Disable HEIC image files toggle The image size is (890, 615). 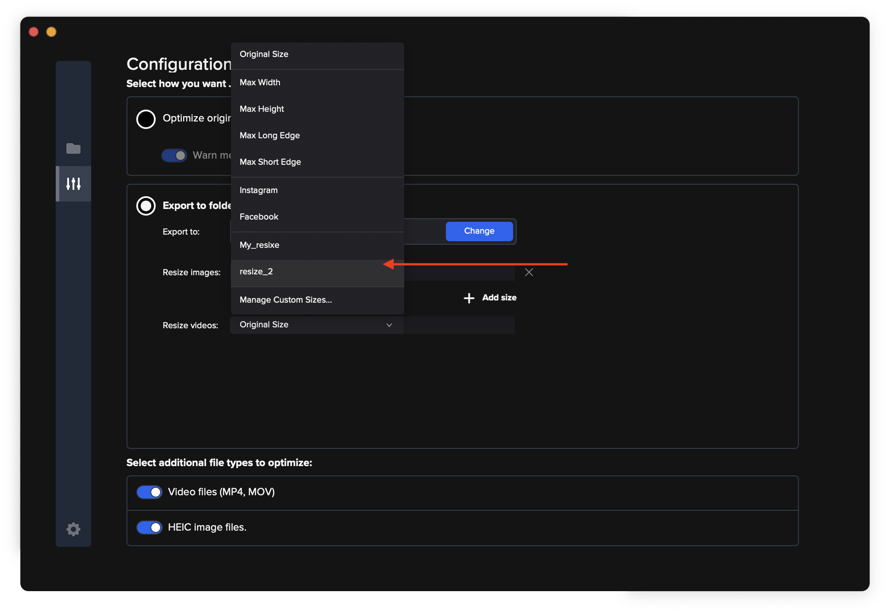click(150, 528)
